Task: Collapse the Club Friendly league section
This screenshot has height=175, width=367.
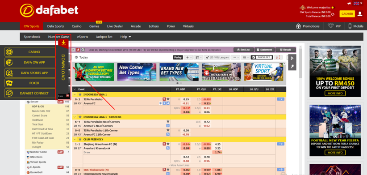Action: tap(75, 139)
